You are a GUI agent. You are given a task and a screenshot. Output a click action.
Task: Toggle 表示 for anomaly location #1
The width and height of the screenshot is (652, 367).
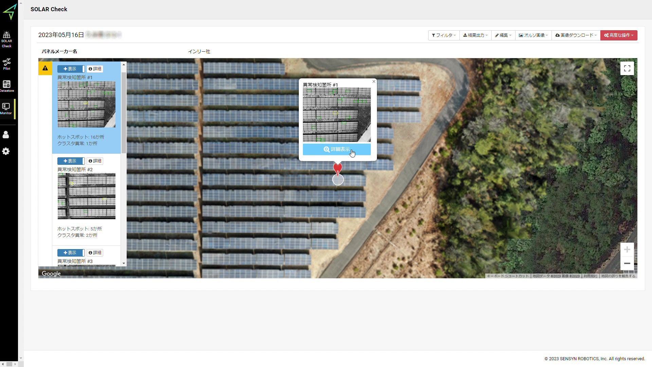tap(71, 69)
